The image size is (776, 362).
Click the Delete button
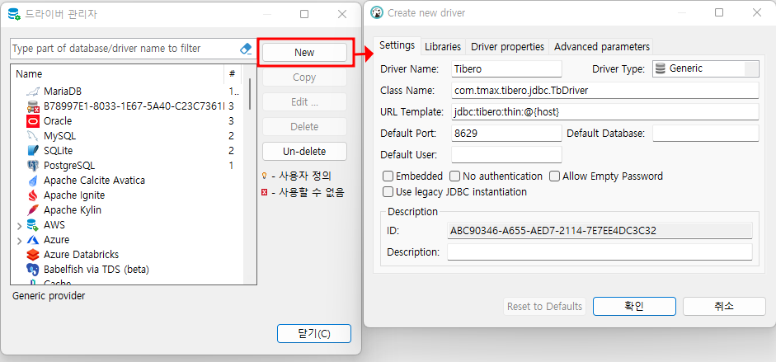pos(304,127)
